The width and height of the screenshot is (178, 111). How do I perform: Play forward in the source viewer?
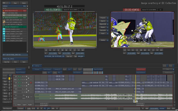(70, 50)
